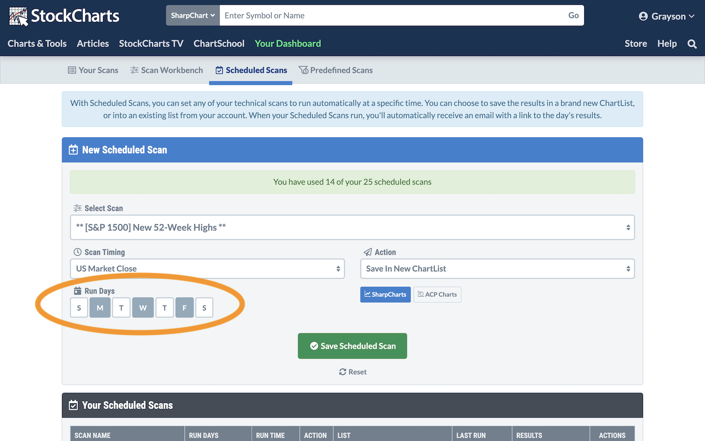The width and height of the screenshot is (705, 441).
Task: Switch to Your Scans tab
Action: coord(93,70)
